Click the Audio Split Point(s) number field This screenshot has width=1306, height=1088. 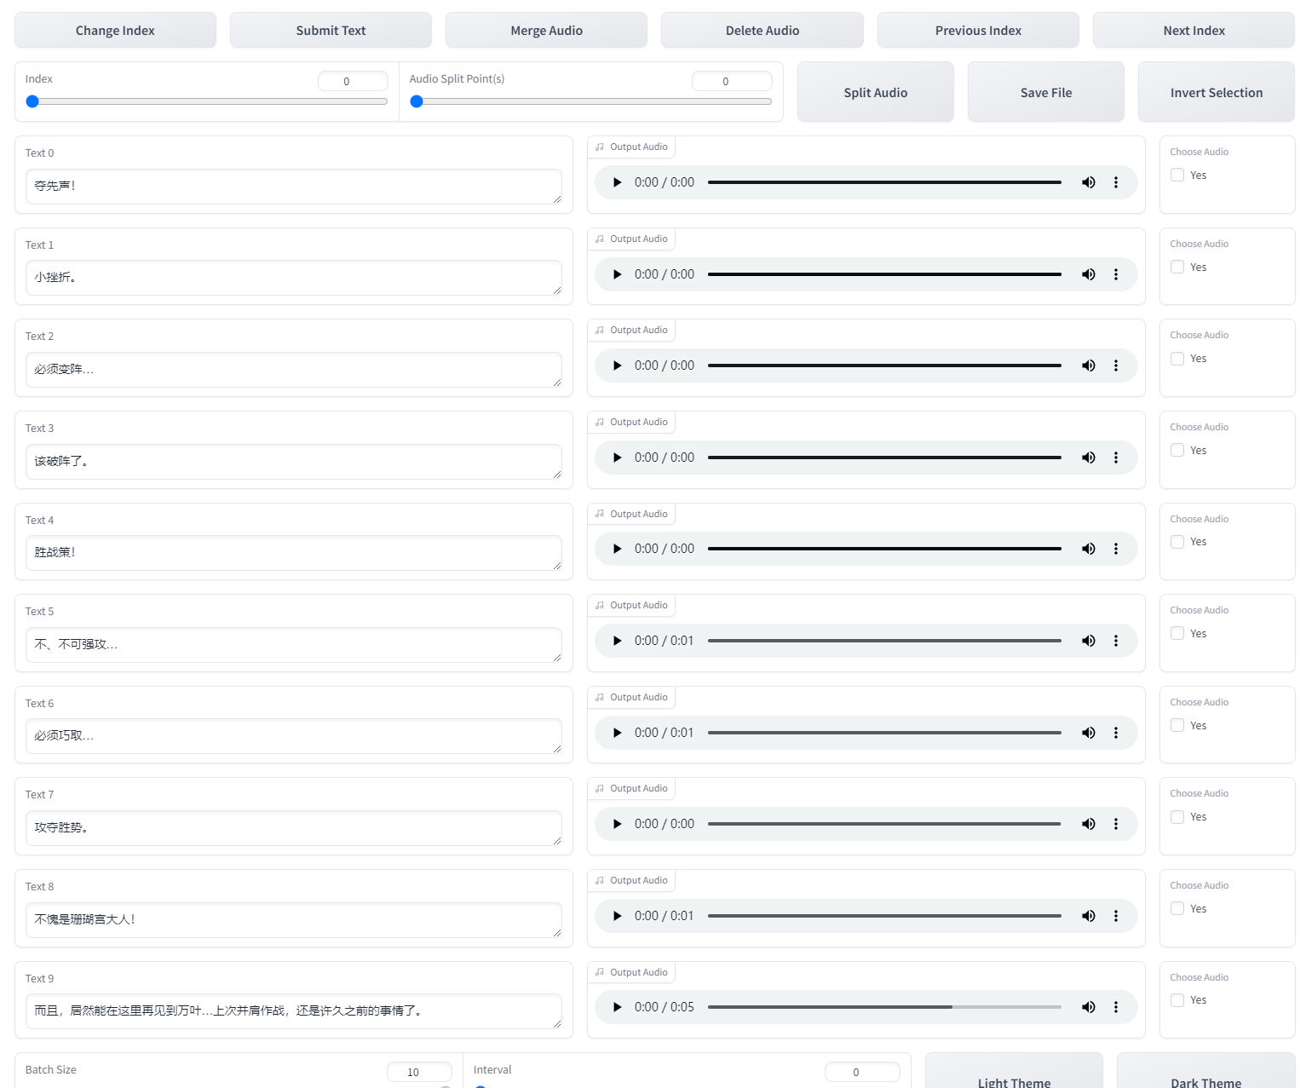pyautogui.click(x=732, y=81)
